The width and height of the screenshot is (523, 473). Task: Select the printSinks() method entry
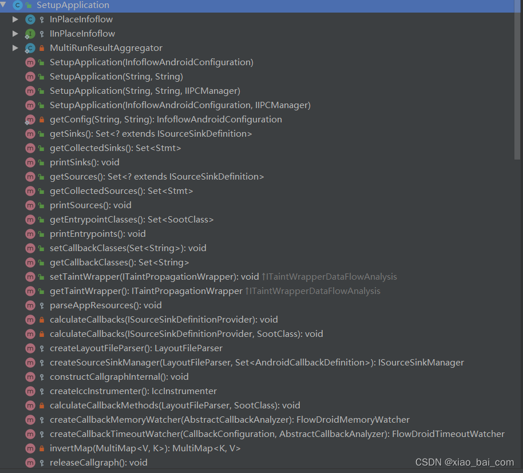84,162
